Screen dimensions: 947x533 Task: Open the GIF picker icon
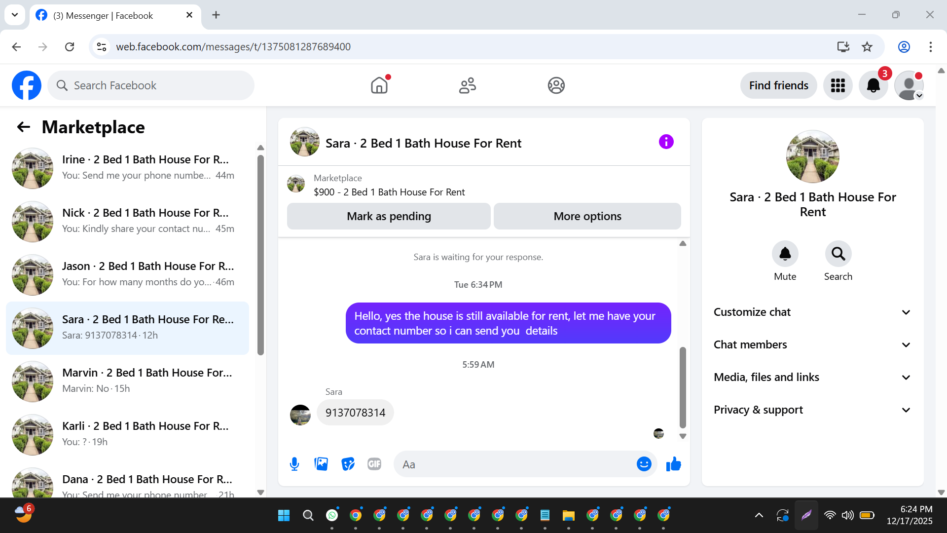(x=374, y=464)
